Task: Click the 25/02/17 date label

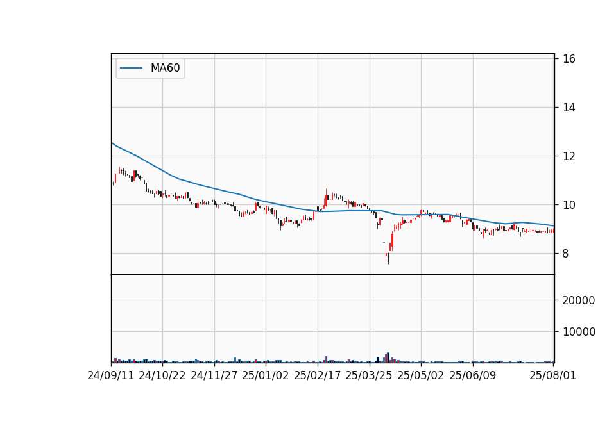Action: pos(318,375)
